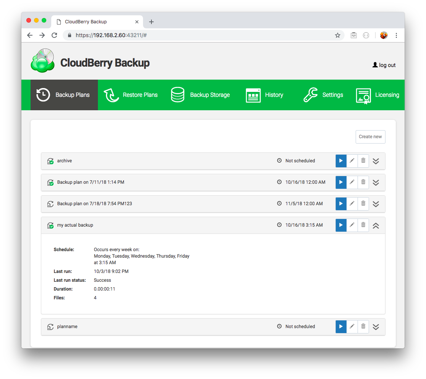
Task: Click the clock icon in the archive row
Action: [279, 160]
